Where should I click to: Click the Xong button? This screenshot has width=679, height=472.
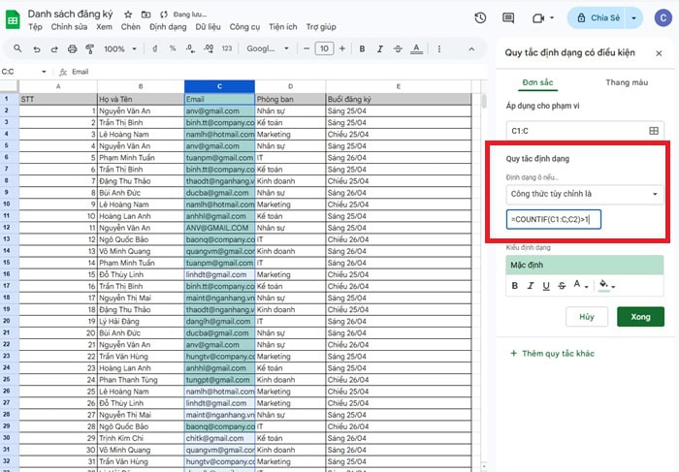tap(640, 317)
